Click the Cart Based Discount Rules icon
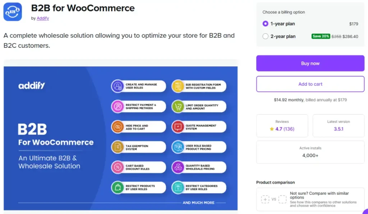Viewport: 368px width, 214px height. pyautogui.click(x=118, y=167)
